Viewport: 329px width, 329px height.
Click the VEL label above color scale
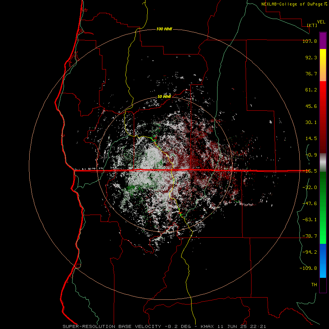(x=321, y=22)
